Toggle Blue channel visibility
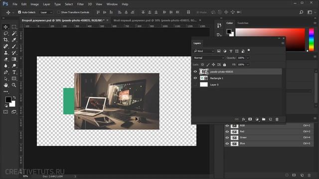The height and width of the screenshot is (179, 319). 227,144
